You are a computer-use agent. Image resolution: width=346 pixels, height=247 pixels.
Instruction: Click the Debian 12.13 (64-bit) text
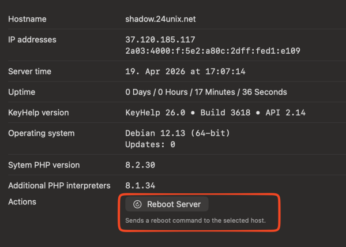pyautogui.click(x=177, y=133)
